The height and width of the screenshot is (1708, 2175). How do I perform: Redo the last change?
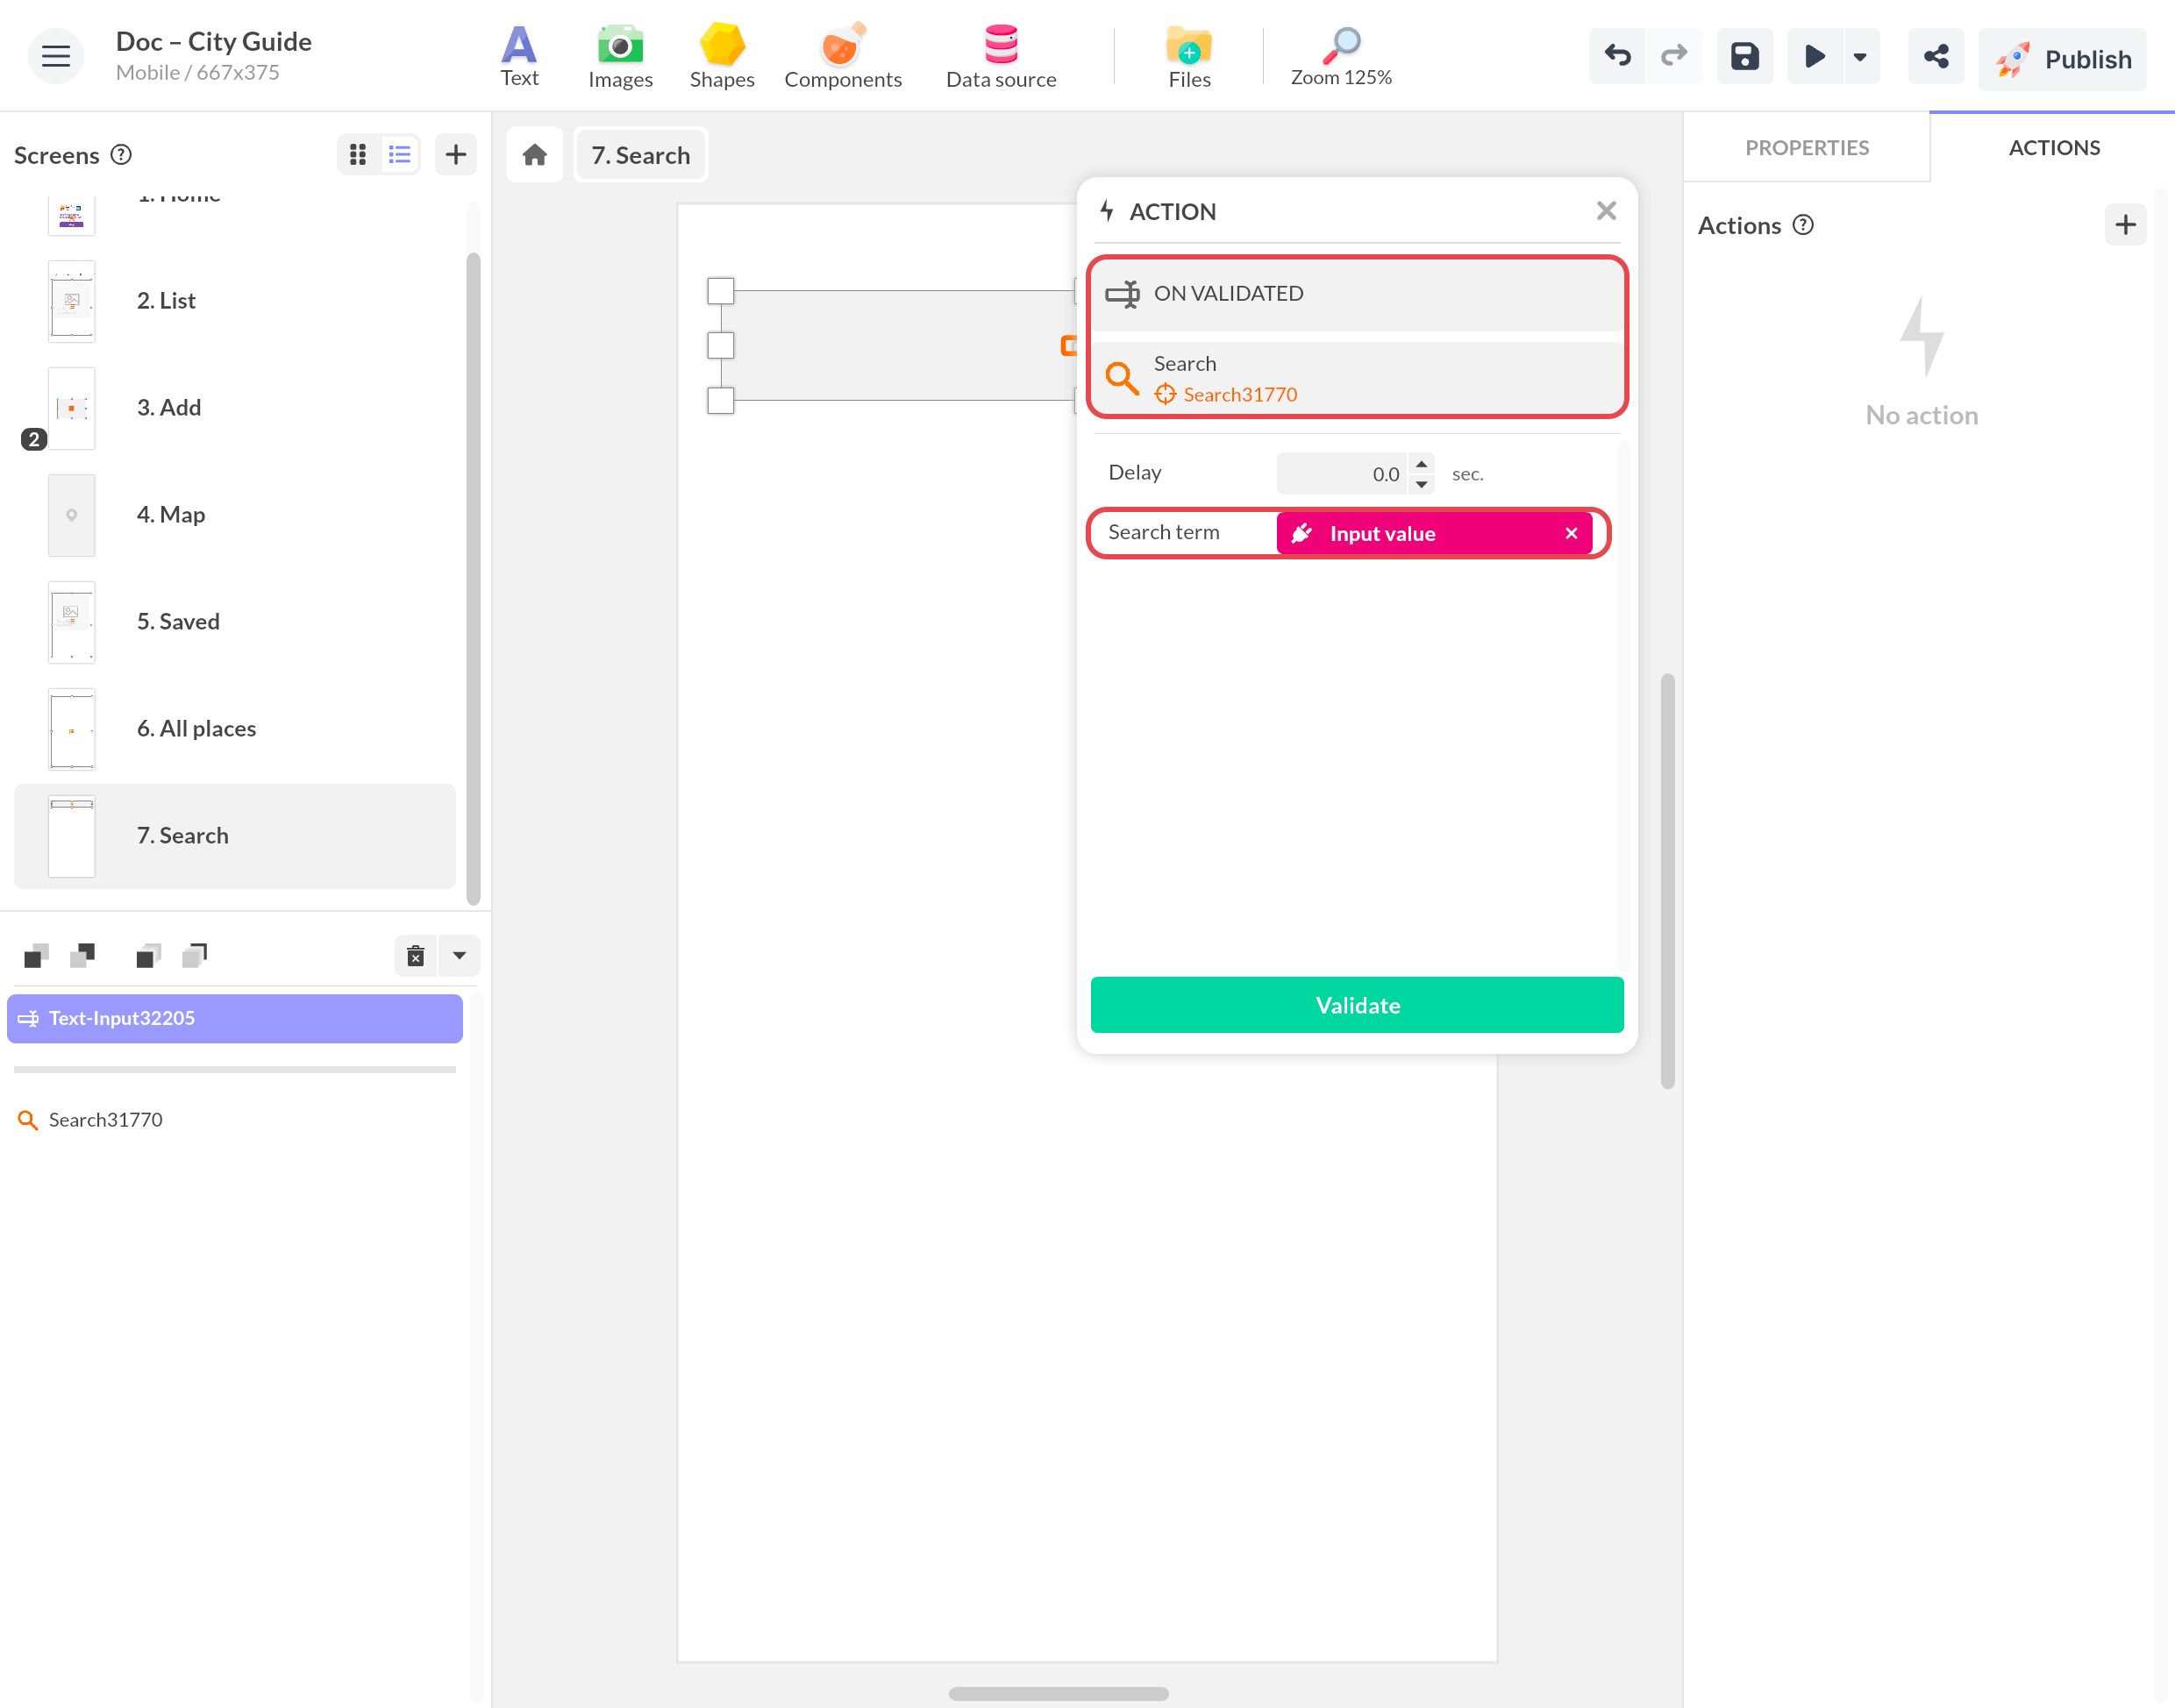point(1674,56)
